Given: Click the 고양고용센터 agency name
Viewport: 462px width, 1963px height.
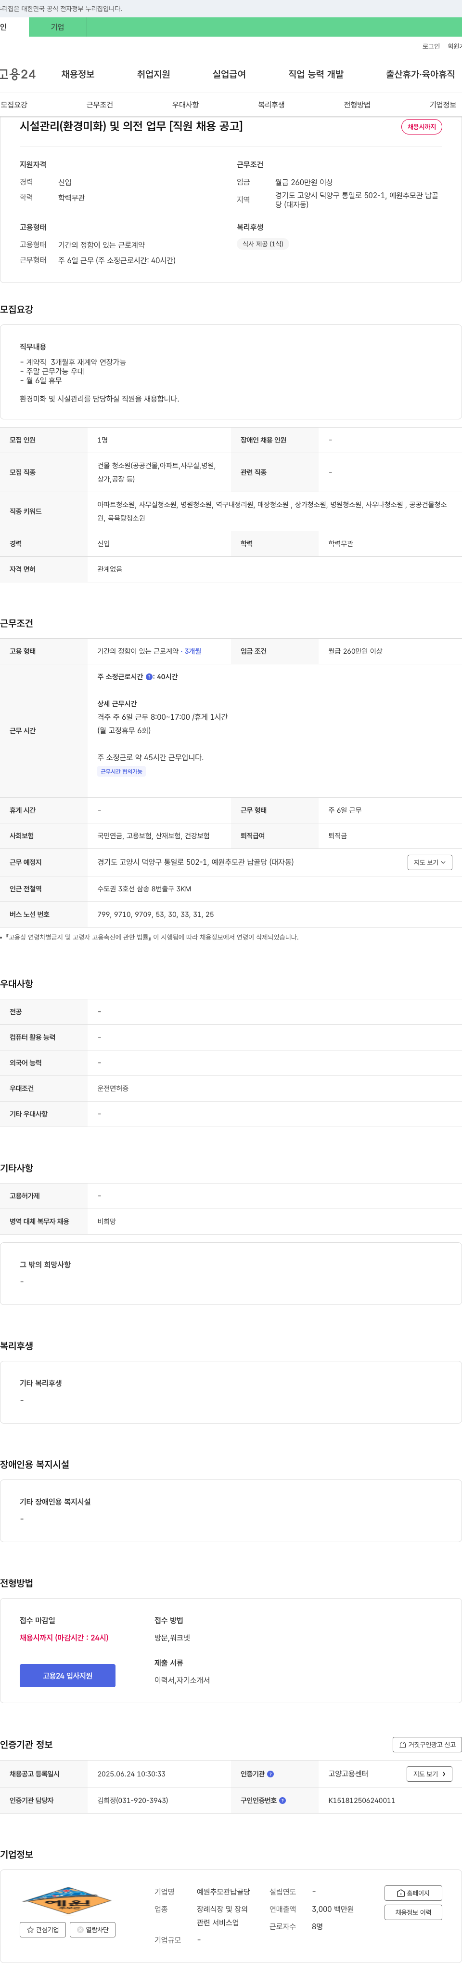Looking at the screenshot, I should click(348, 1774).
